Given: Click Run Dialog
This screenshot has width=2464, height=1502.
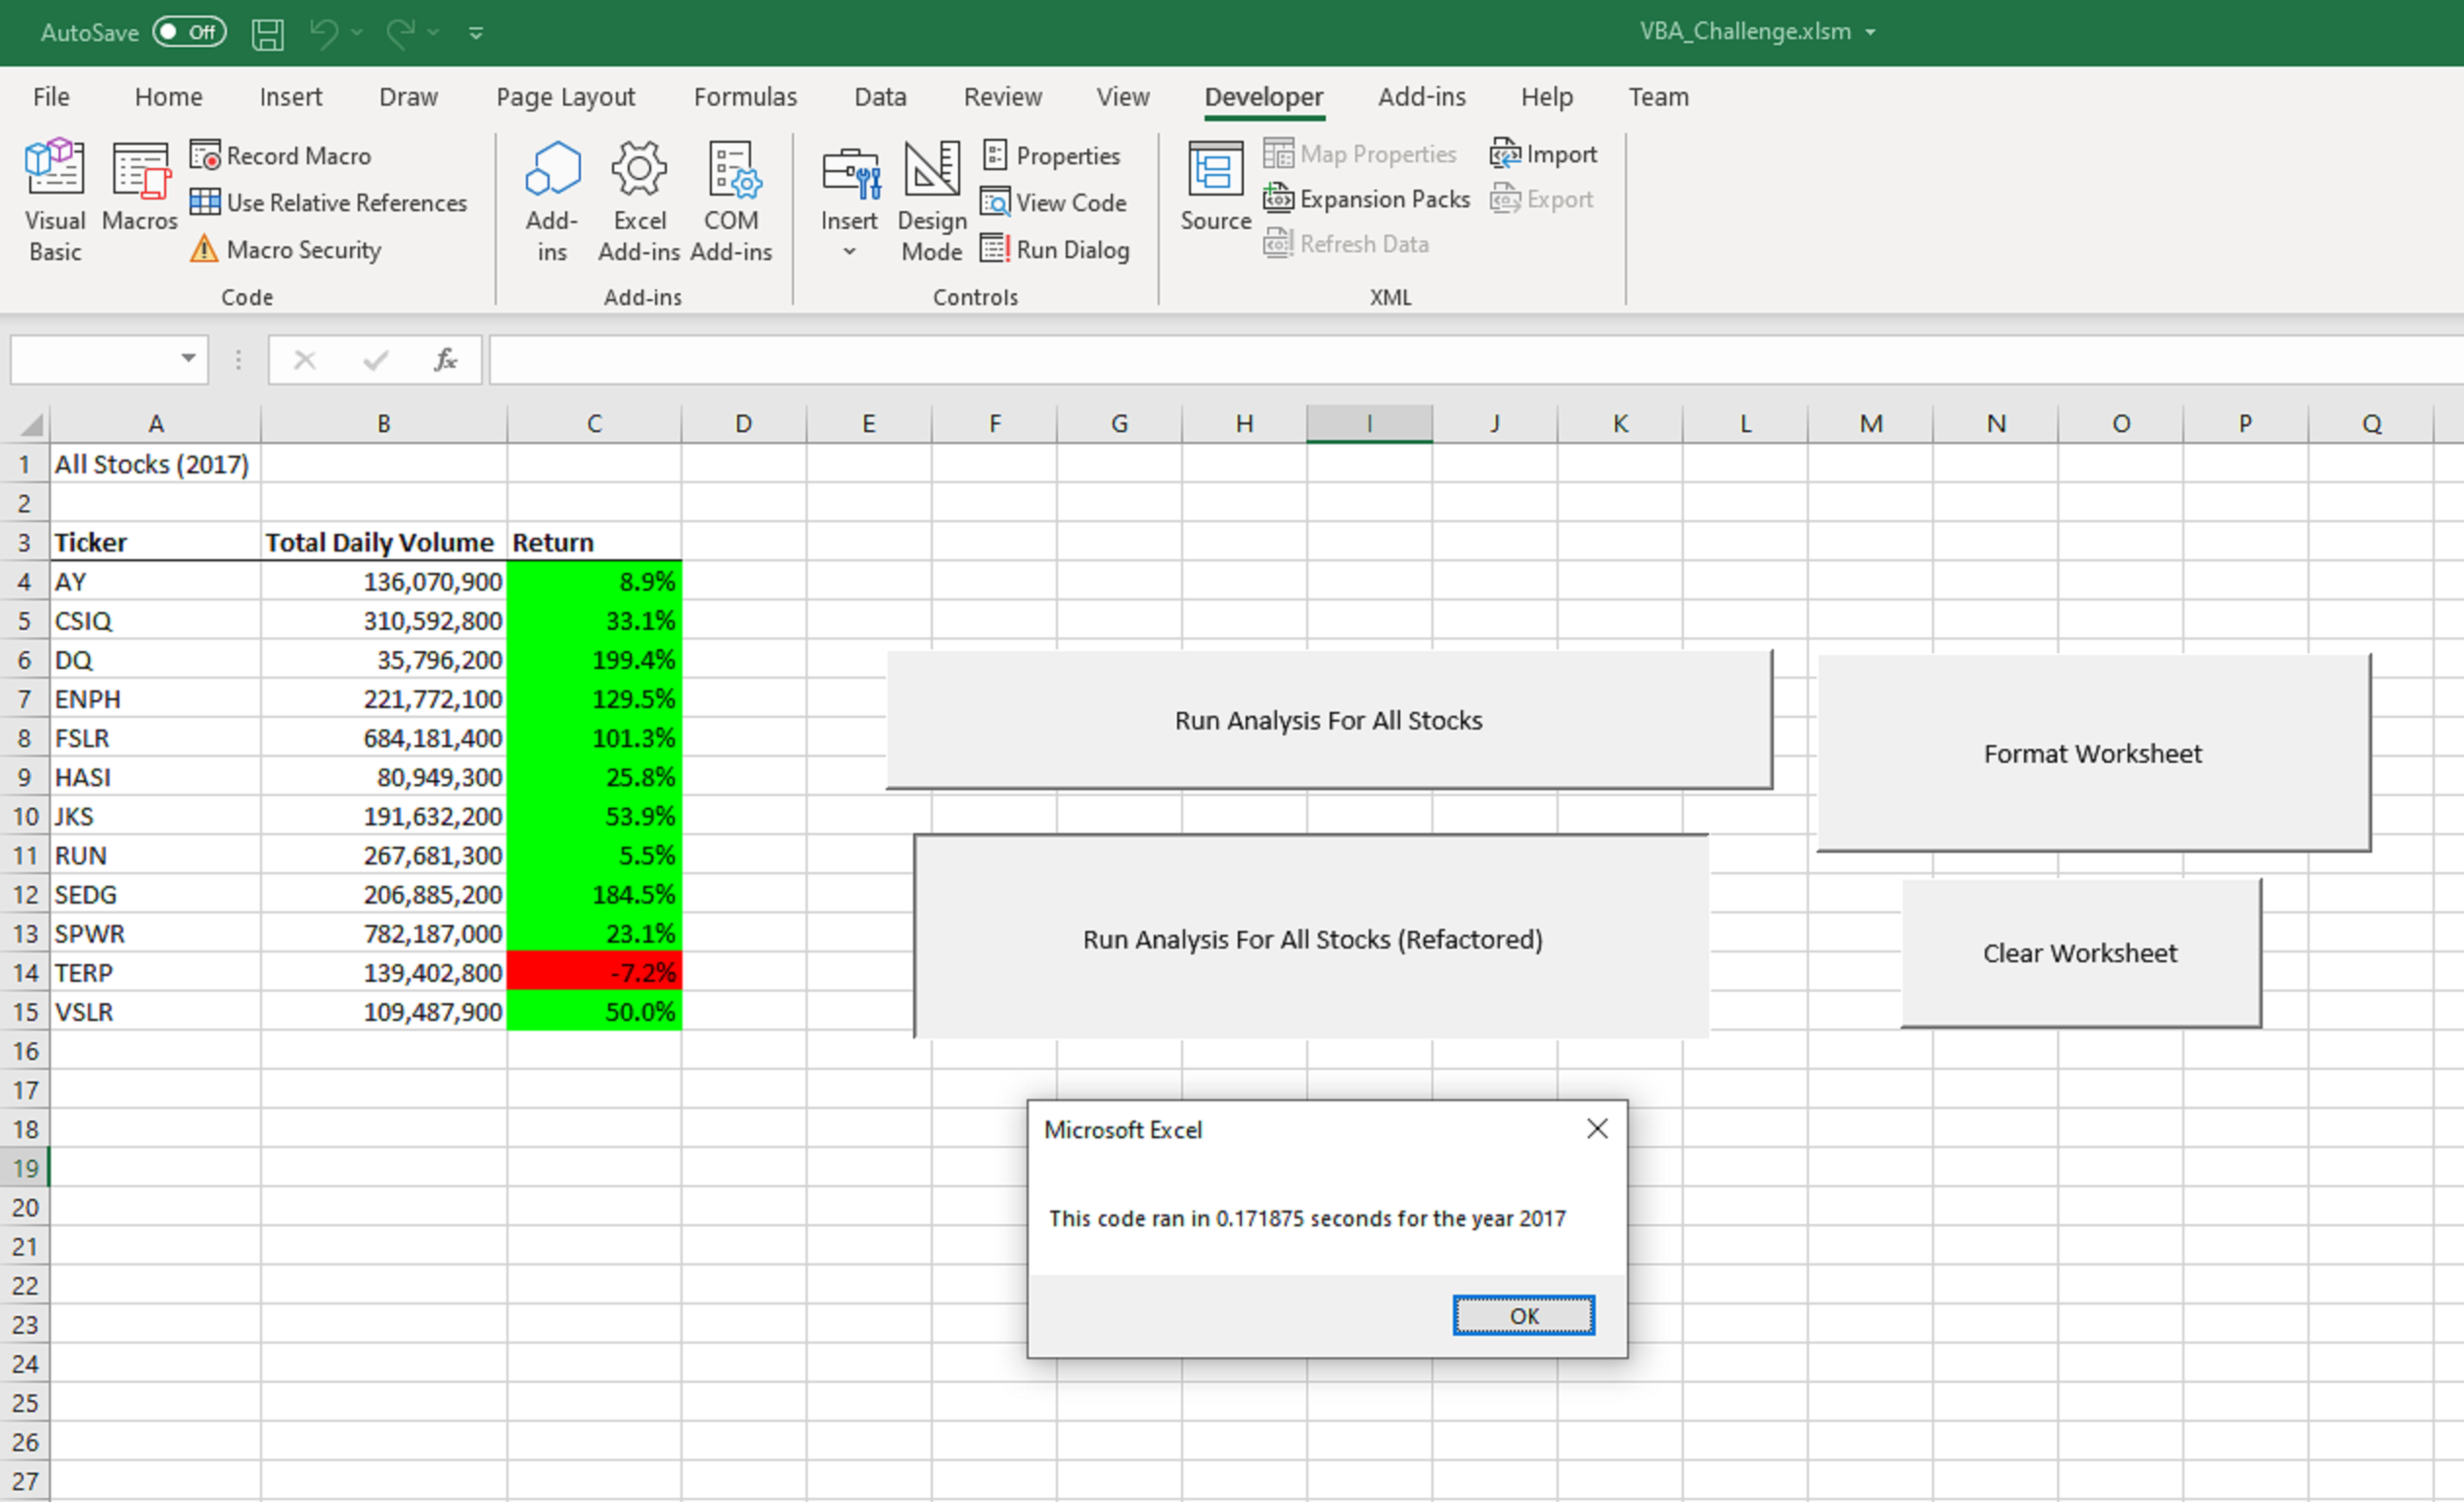Looking at the screenshot, I should coord(1056,250).
